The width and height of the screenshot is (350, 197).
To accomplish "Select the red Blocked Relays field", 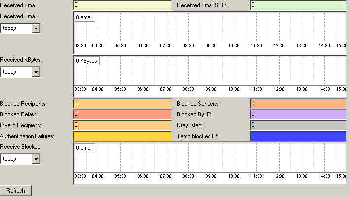I will coord(122,114).
